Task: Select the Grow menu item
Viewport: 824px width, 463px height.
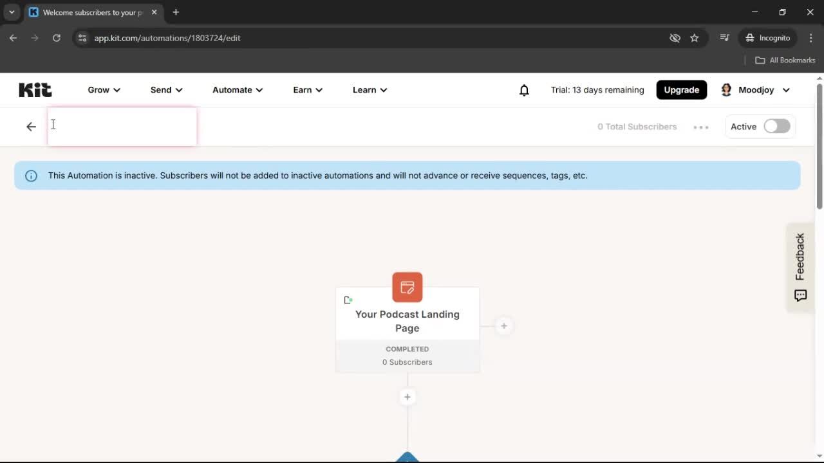Action: pos(103,90)
